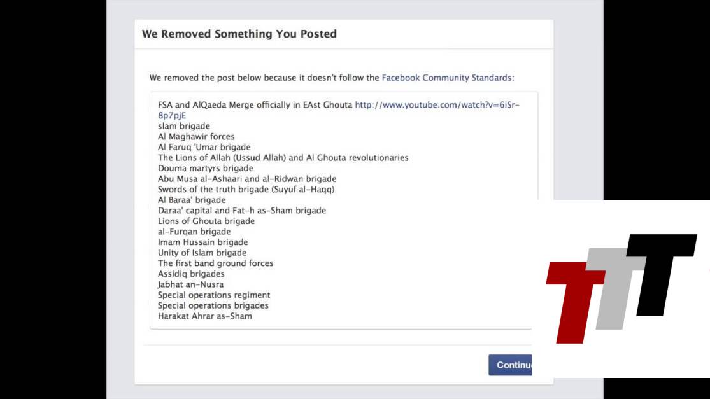Click the 'We Removed Something You Posted' heading
The height and width of the screenshot is (399, 710).
239,34
